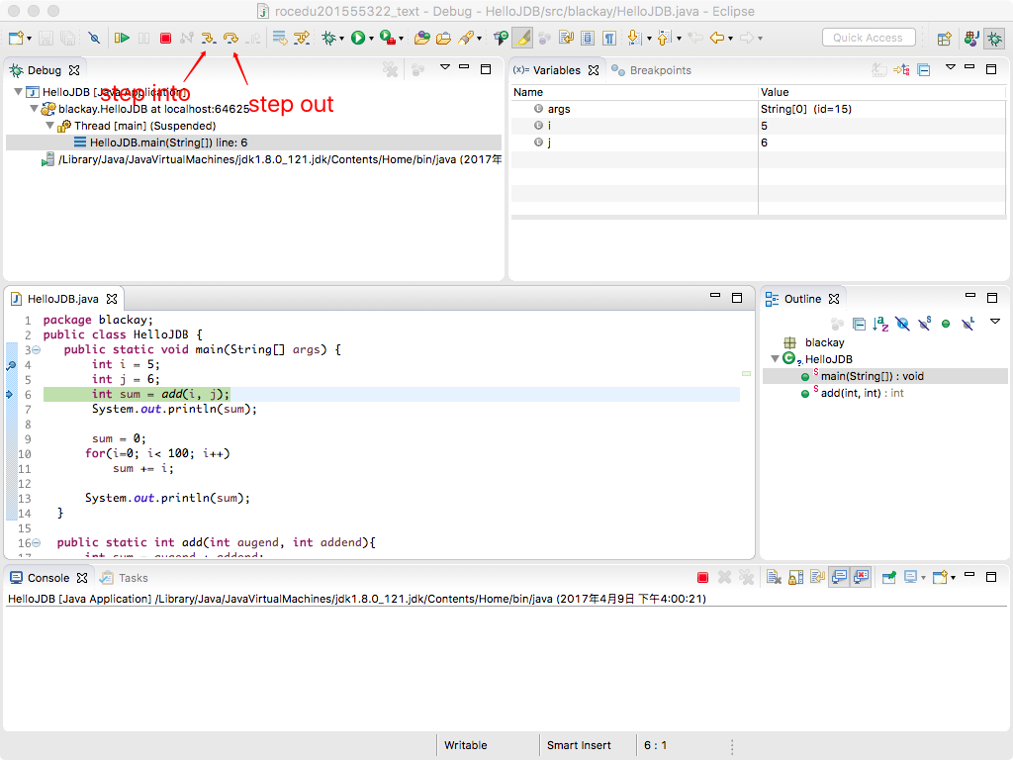Image resolution: width=1013 pixels, height=760 pixels.
Task: Click the breakpoint marker on line 4
Action: (10, 365)
